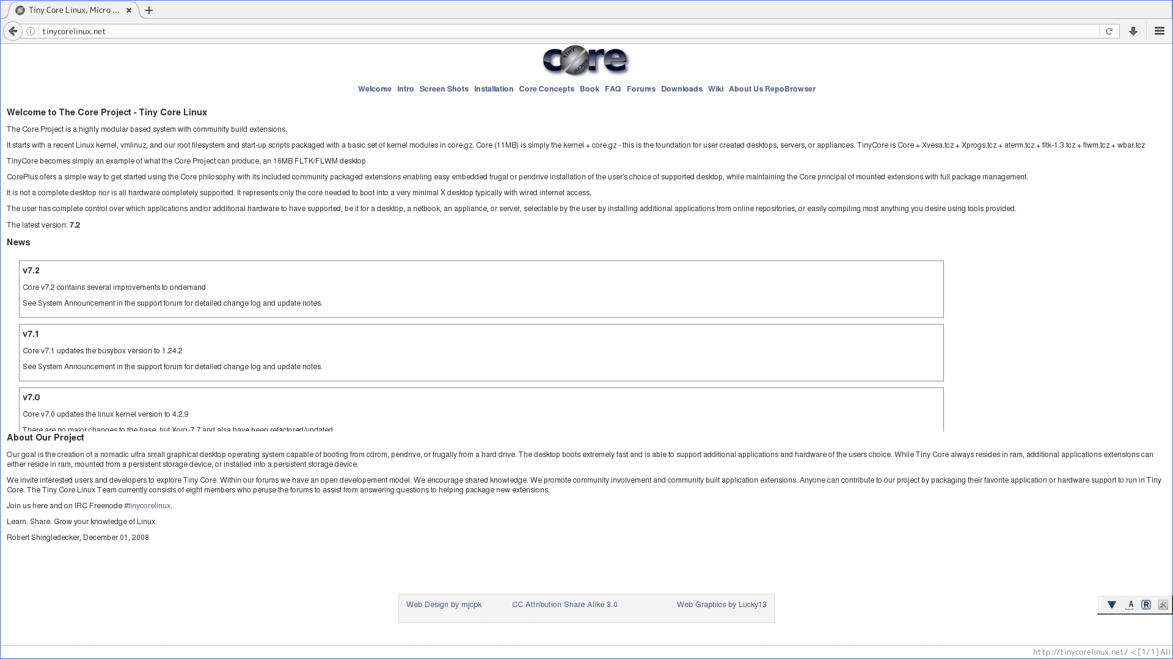This screenshot has height=659, width=1173.
Task: Open the hamburger menu icon
Action: pyautogui.click(x=1160, y=31)
